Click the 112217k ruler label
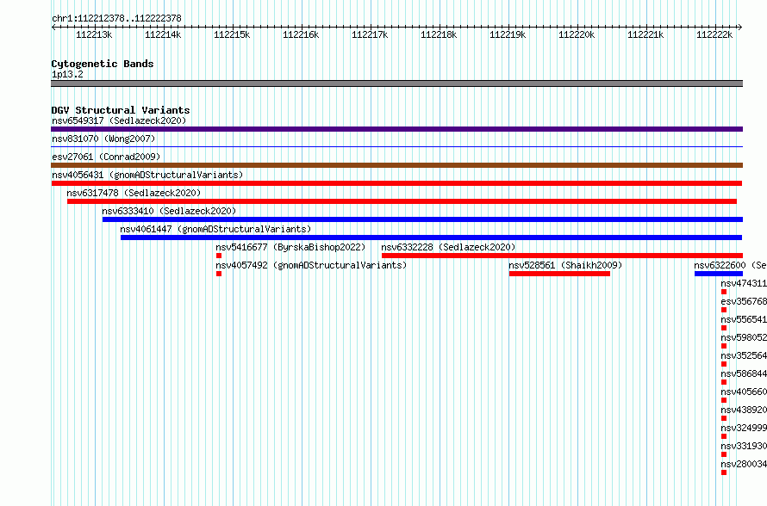 coord(370,34)
